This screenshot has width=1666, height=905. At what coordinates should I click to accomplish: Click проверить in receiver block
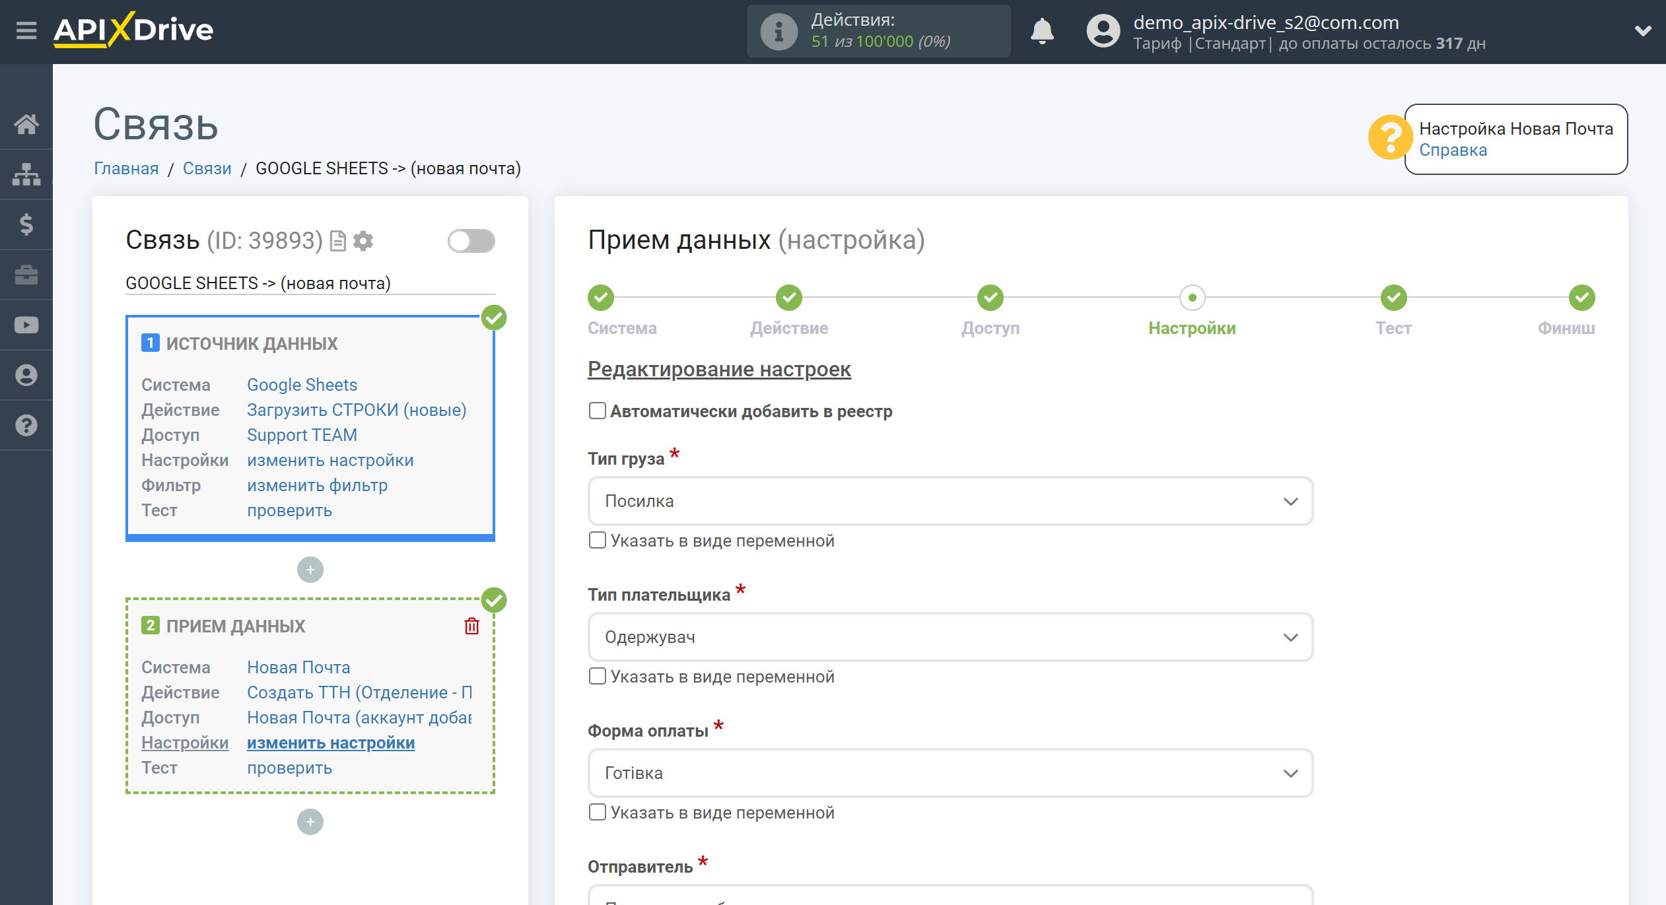pos(289,768)
